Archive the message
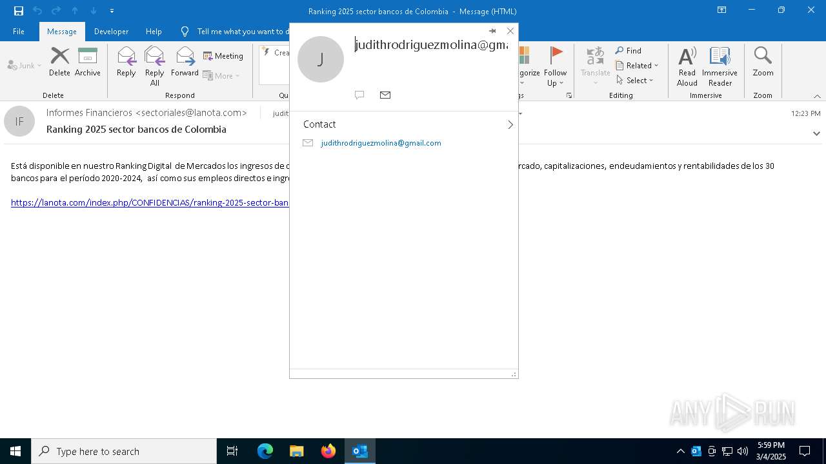Image resolution: width=826 pixels, height=464 pixels. [x=88, y=62]
